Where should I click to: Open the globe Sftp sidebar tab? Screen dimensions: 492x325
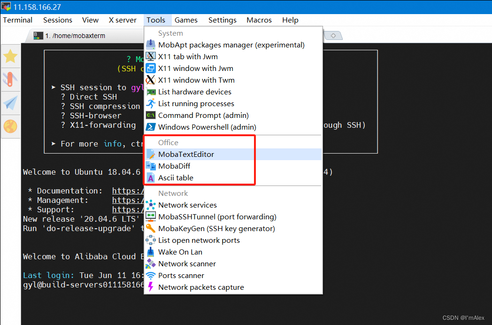tap(10, 126)
